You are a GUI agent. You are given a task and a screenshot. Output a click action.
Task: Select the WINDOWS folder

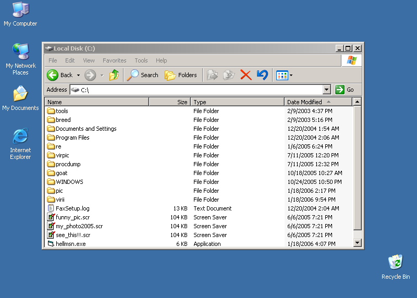pos(65,182)
